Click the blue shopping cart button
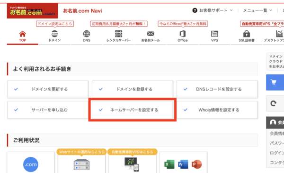The width and height of the screenshot is (284, 173). pyautogui.click(x=275, y=82)
